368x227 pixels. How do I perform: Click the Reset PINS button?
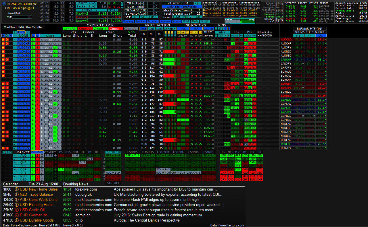[x=187, y=17]
